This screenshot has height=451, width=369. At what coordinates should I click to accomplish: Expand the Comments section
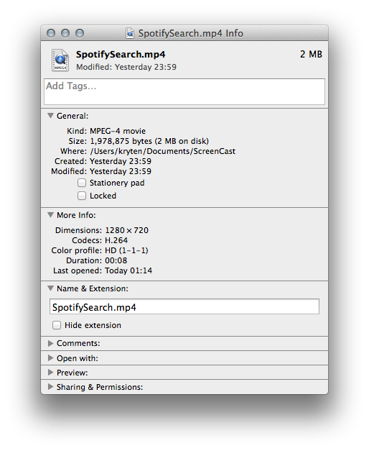coord(50,343)
